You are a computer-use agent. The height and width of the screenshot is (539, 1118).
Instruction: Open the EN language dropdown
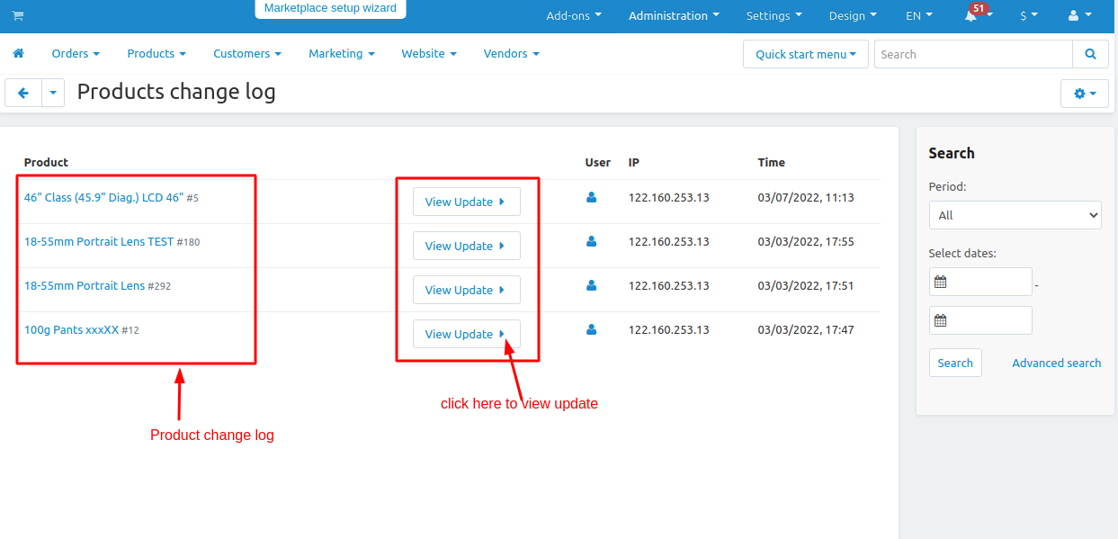pos(919,15)
